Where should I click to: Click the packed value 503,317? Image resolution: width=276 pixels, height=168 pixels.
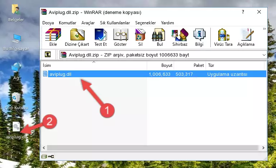pyautogui.click(x=184, y=74)
